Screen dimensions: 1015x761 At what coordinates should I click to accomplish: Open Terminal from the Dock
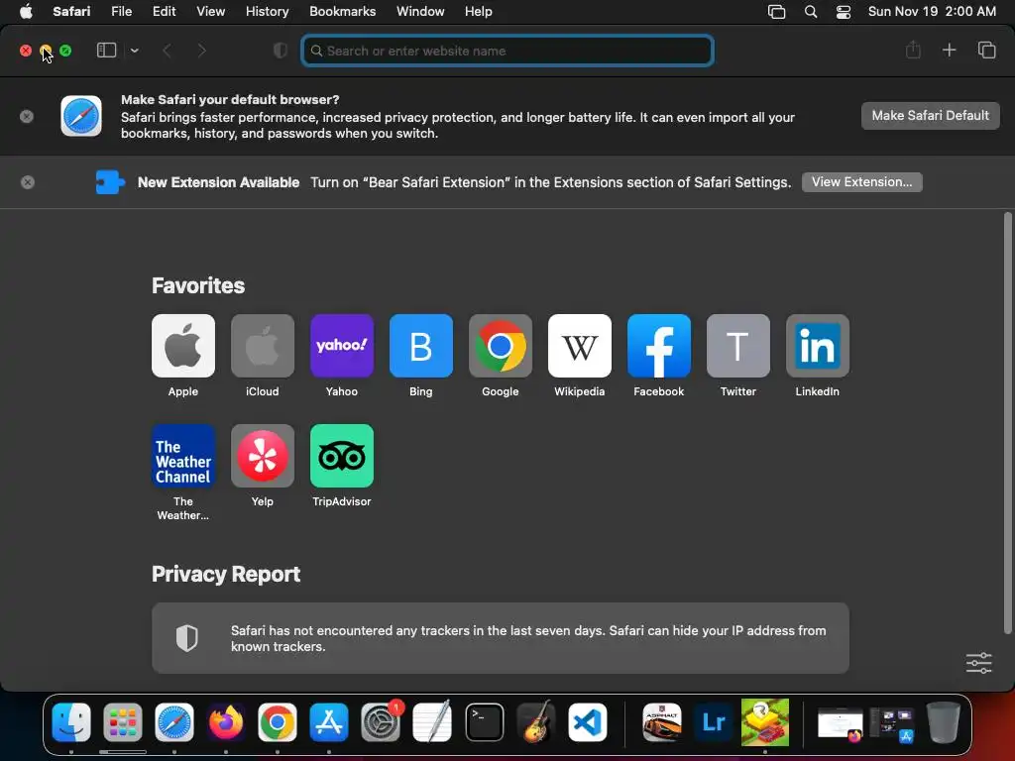click(484, 721)
